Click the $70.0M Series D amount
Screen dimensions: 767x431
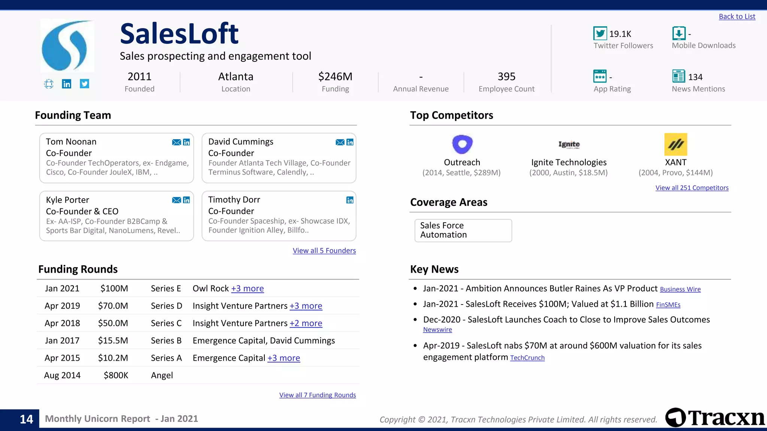click(x=113, y=306)
